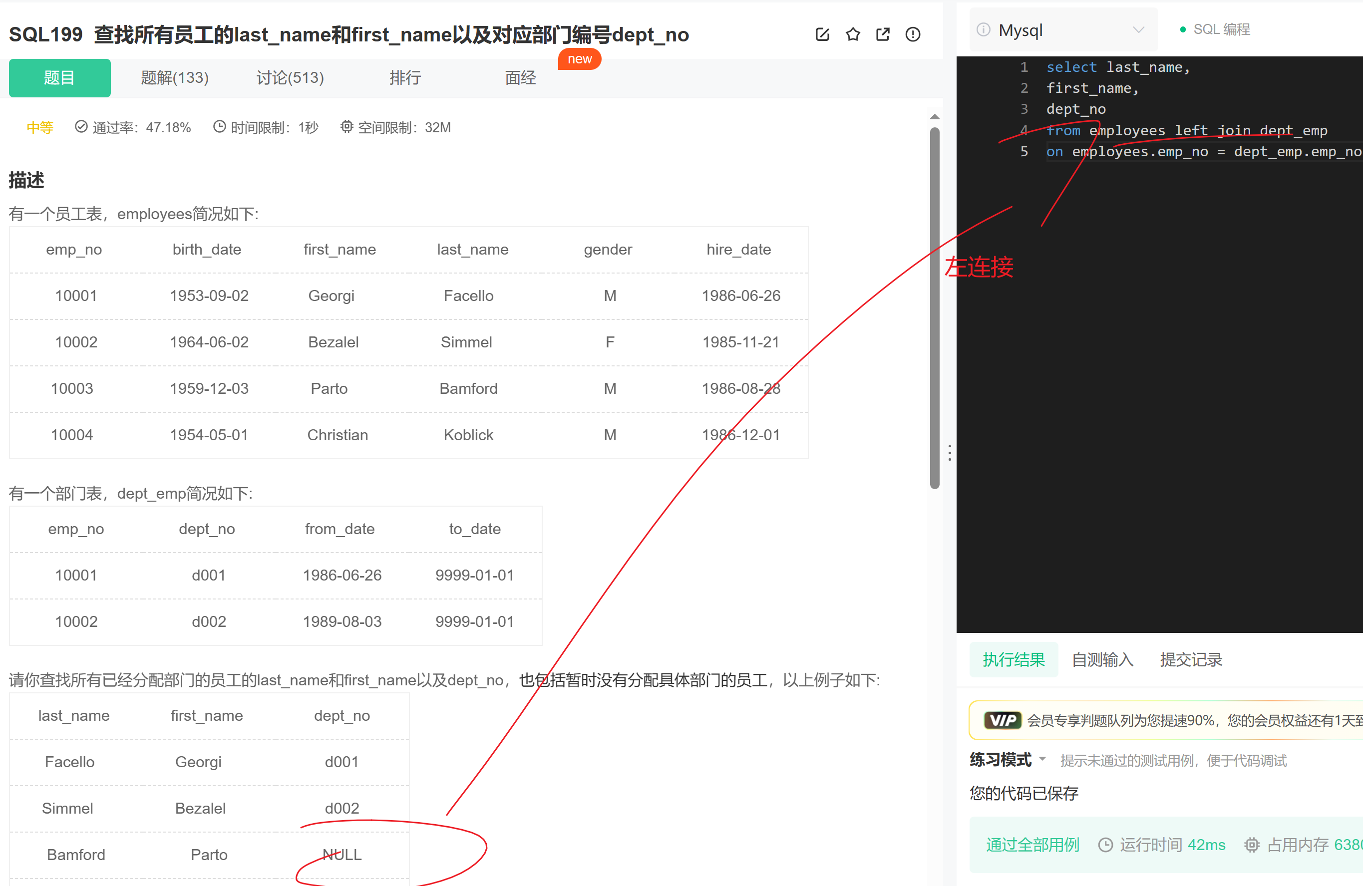Click the cell d001 in dept_emp table
This screenshot has width=1363, height=886.
(x=209, y=575)
